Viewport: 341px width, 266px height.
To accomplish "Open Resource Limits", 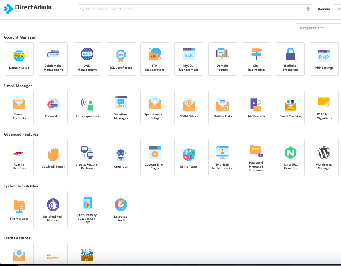I will (121, 209).
